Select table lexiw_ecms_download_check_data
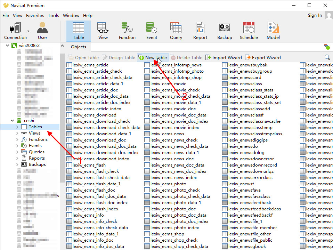Viewport: 333px width, 250px height. (x=104, y=128)
